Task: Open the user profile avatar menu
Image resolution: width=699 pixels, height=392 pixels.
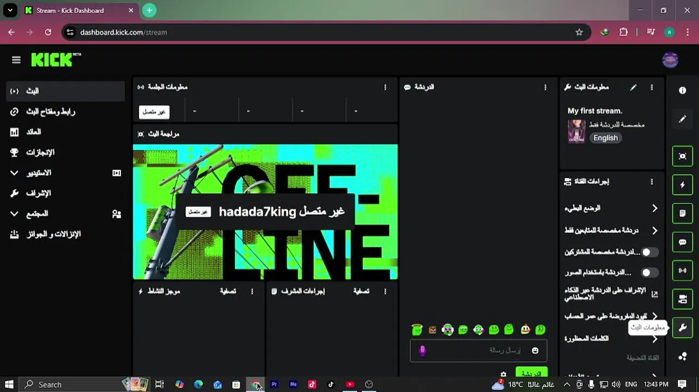Action: 670,60
